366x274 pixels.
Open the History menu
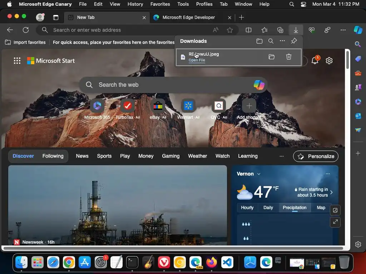135,4
